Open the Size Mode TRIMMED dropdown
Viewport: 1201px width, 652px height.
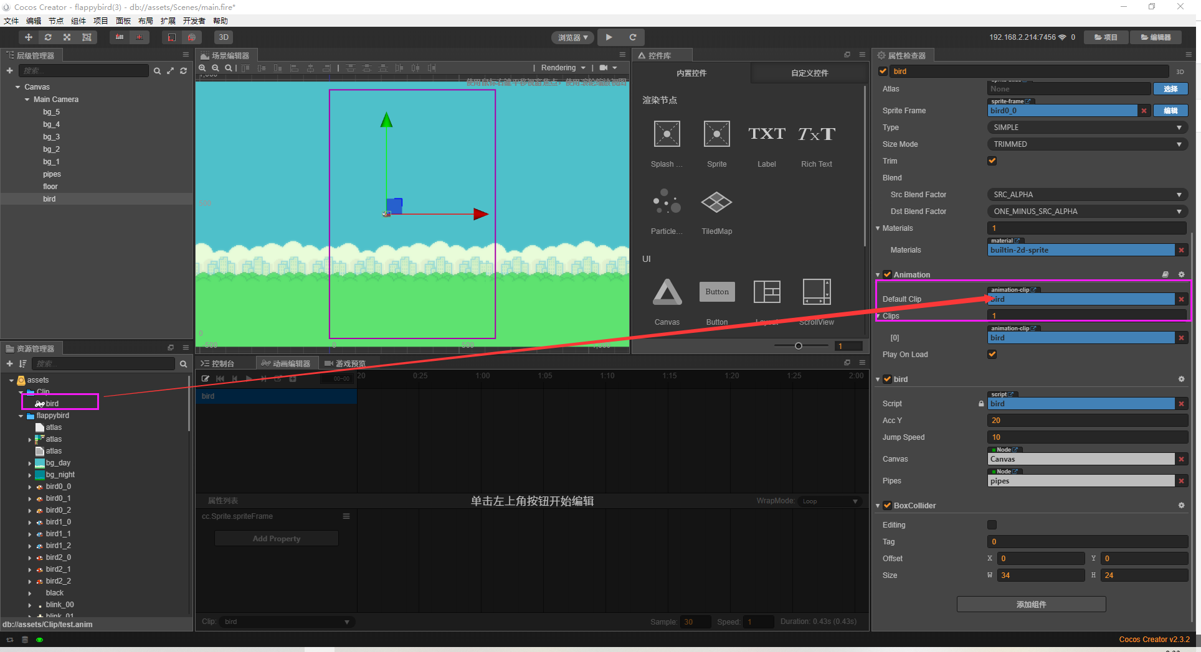[x=1087, y=144]
